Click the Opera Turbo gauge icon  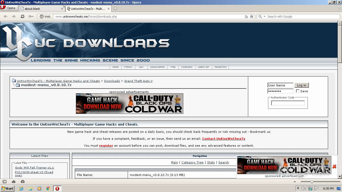coord(23,182)
